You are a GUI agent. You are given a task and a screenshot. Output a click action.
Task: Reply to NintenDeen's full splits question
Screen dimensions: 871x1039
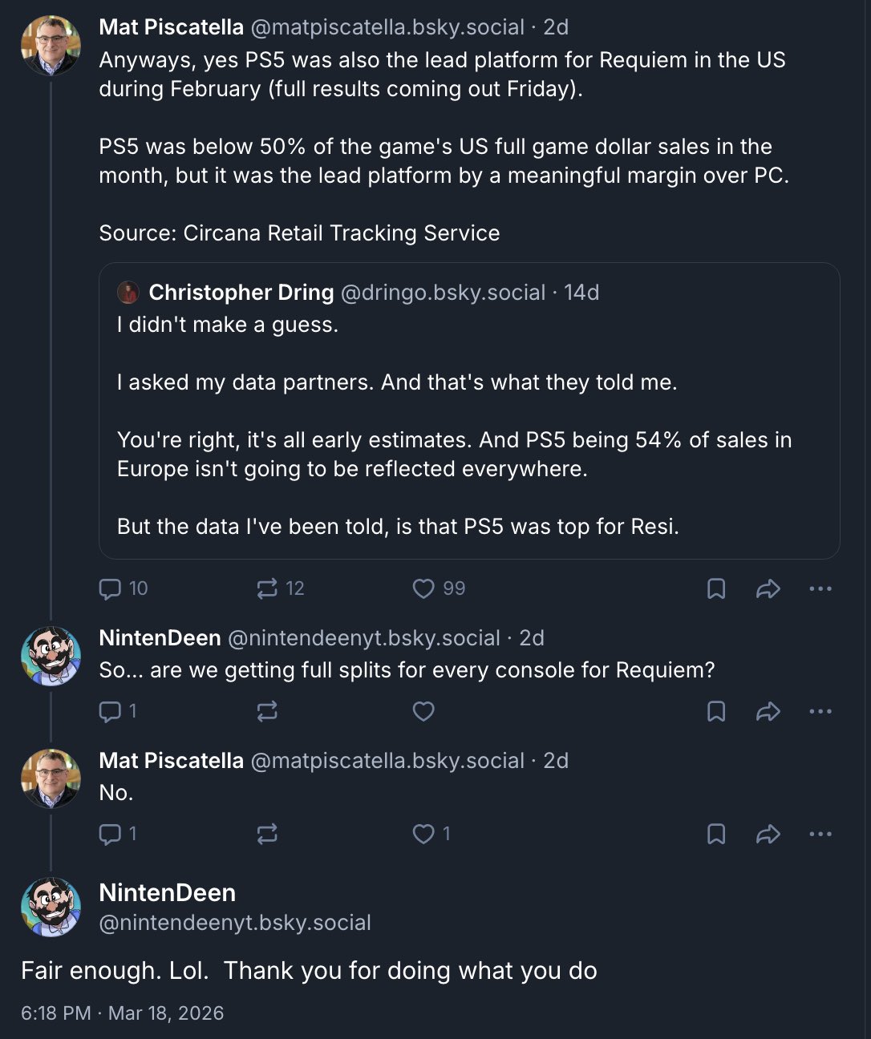117,711
